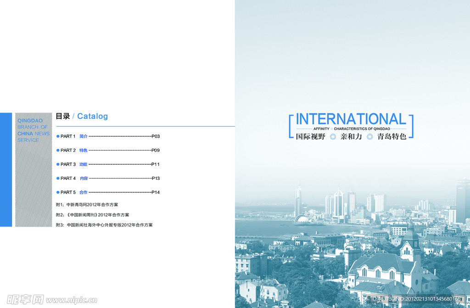Screen dimensions: 470x308
Task: Open the 合作 entry in PART 5
Action: click(83, 192)
